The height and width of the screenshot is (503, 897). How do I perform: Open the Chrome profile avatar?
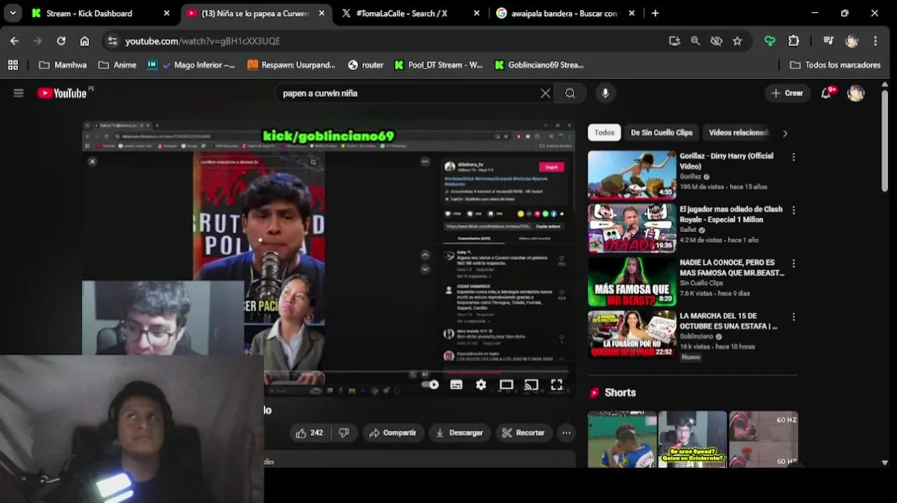pos(852,41)
